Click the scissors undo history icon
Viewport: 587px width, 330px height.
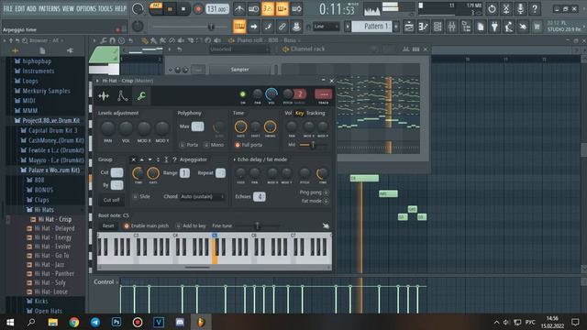point(506,8)
